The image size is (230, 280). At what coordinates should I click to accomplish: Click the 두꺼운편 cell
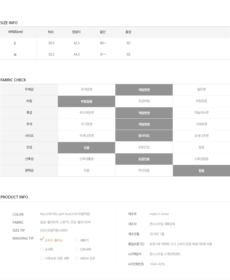pyautogui.click(x=87, y=89)
